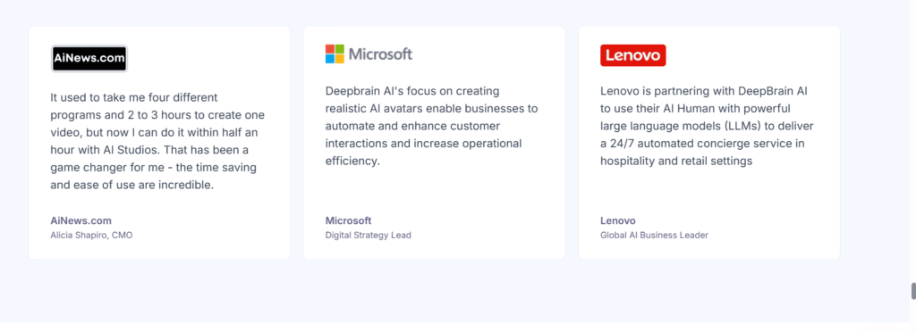Click the bold Lenovo name at card bottom
916x332 pixels.
coord(617,220)
